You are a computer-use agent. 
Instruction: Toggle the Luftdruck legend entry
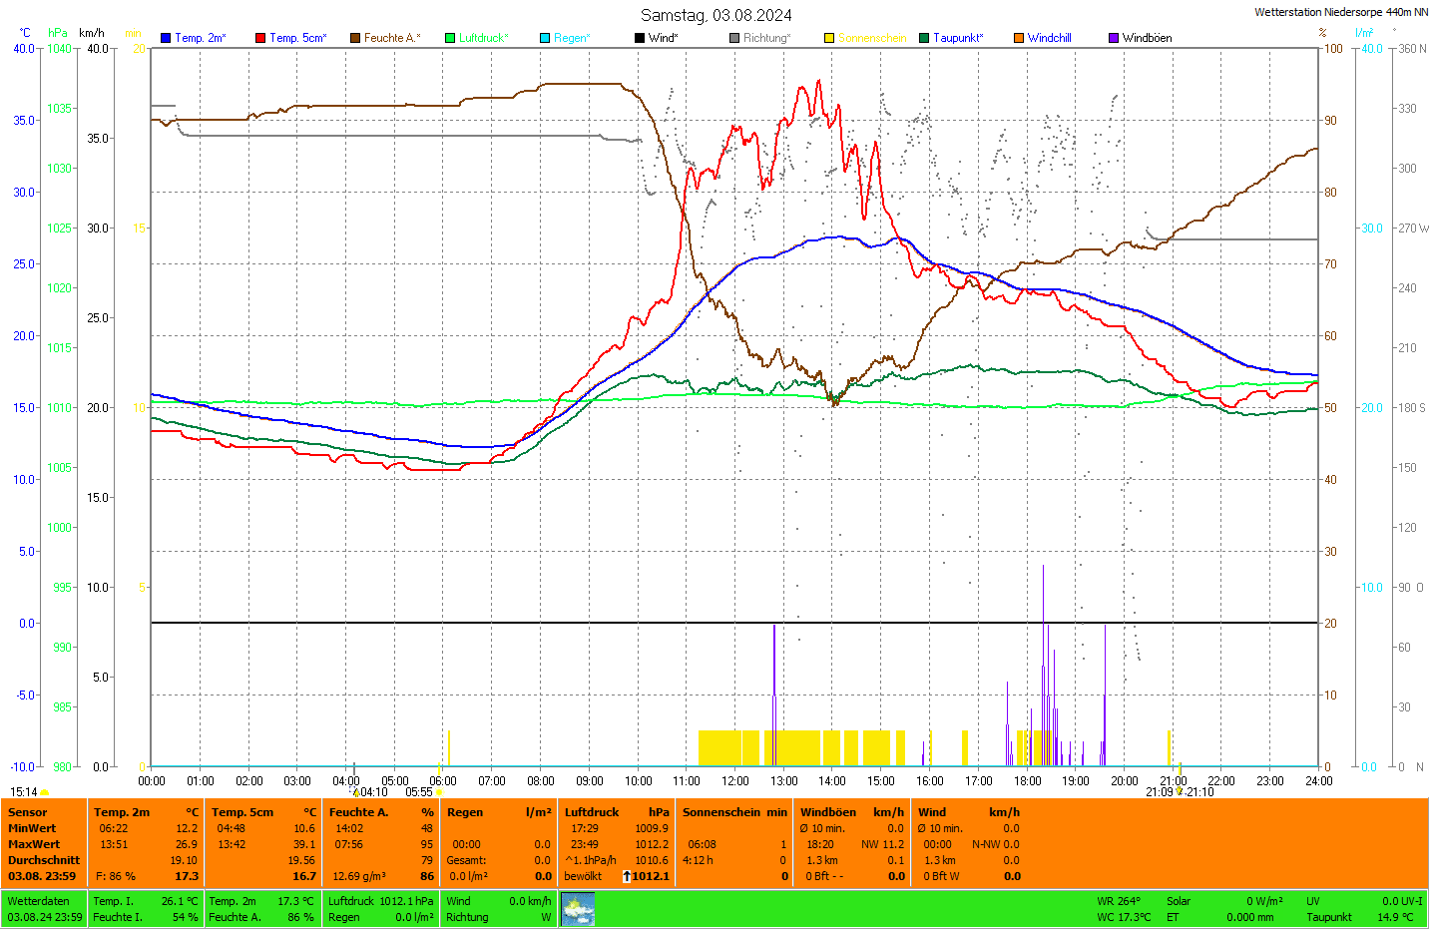coord(483,38)
